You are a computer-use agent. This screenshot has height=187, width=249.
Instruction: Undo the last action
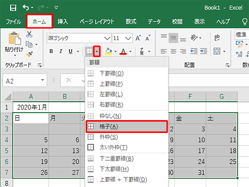(26, 7)
